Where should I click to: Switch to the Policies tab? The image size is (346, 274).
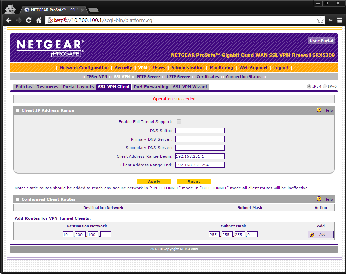24,87
